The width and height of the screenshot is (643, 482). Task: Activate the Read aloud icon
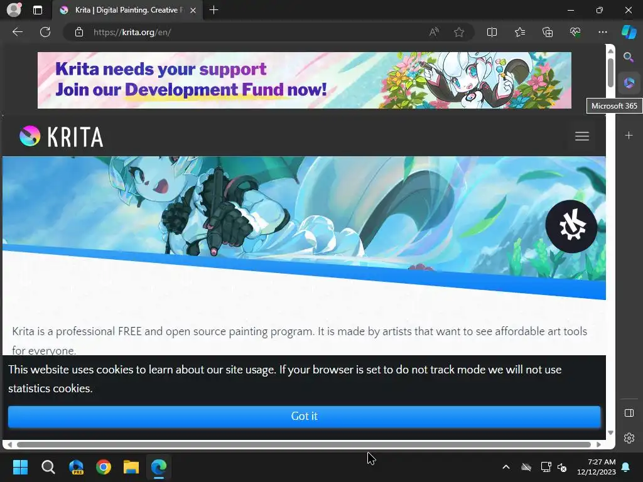434,32
